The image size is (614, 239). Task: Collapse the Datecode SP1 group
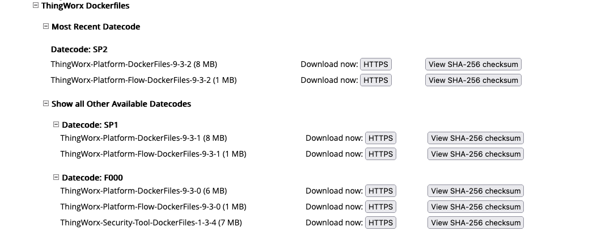(56, 124)
